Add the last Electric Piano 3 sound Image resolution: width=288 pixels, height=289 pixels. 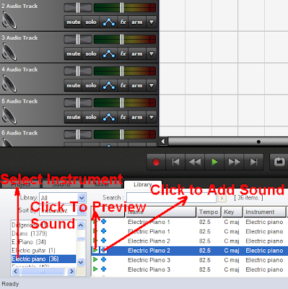[x=103, y=269]
